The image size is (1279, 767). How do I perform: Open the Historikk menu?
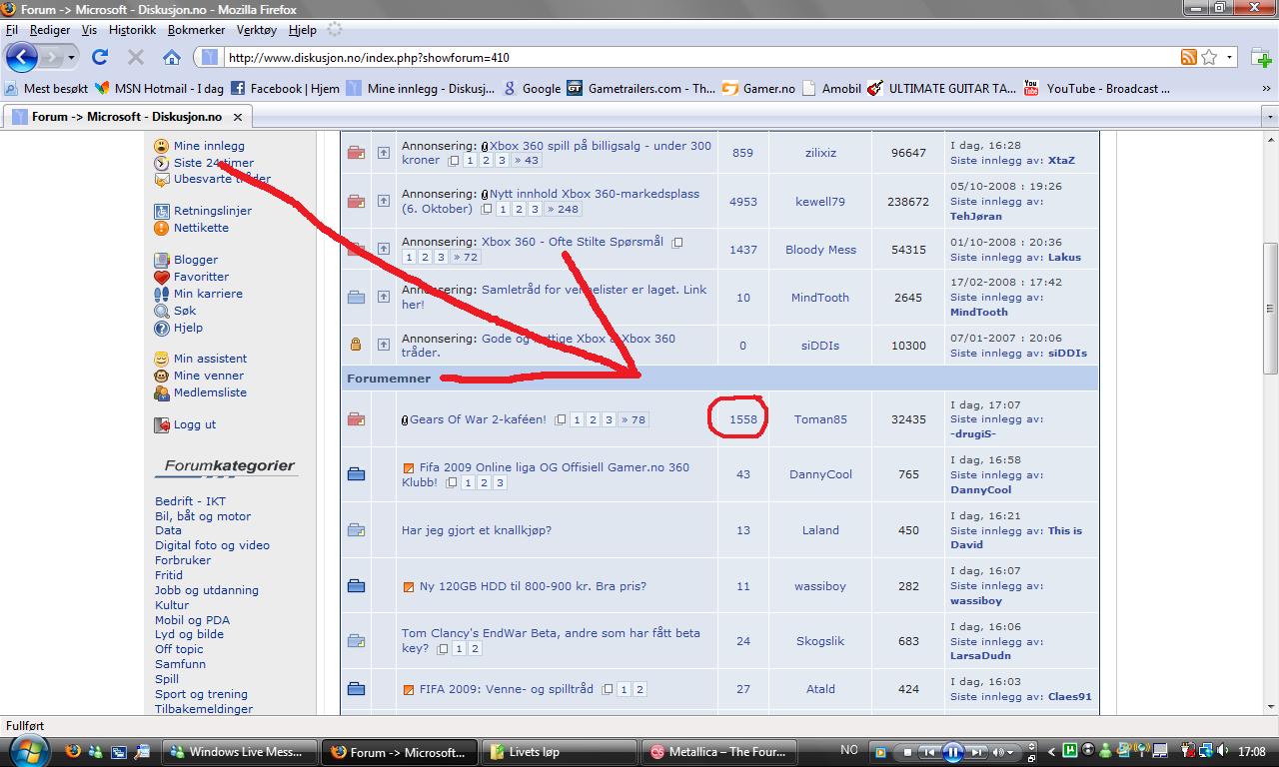tap(132, 30)
